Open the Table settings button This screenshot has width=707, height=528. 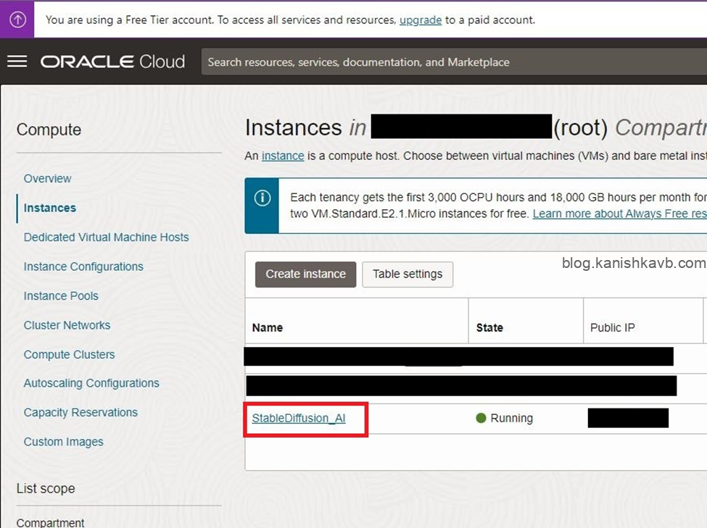click(x=407, y=274)
